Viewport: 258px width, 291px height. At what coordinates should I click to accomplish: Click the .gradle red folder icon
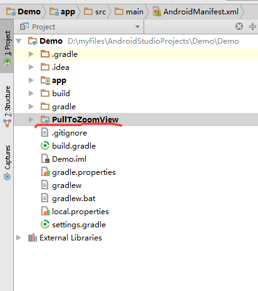45,54
